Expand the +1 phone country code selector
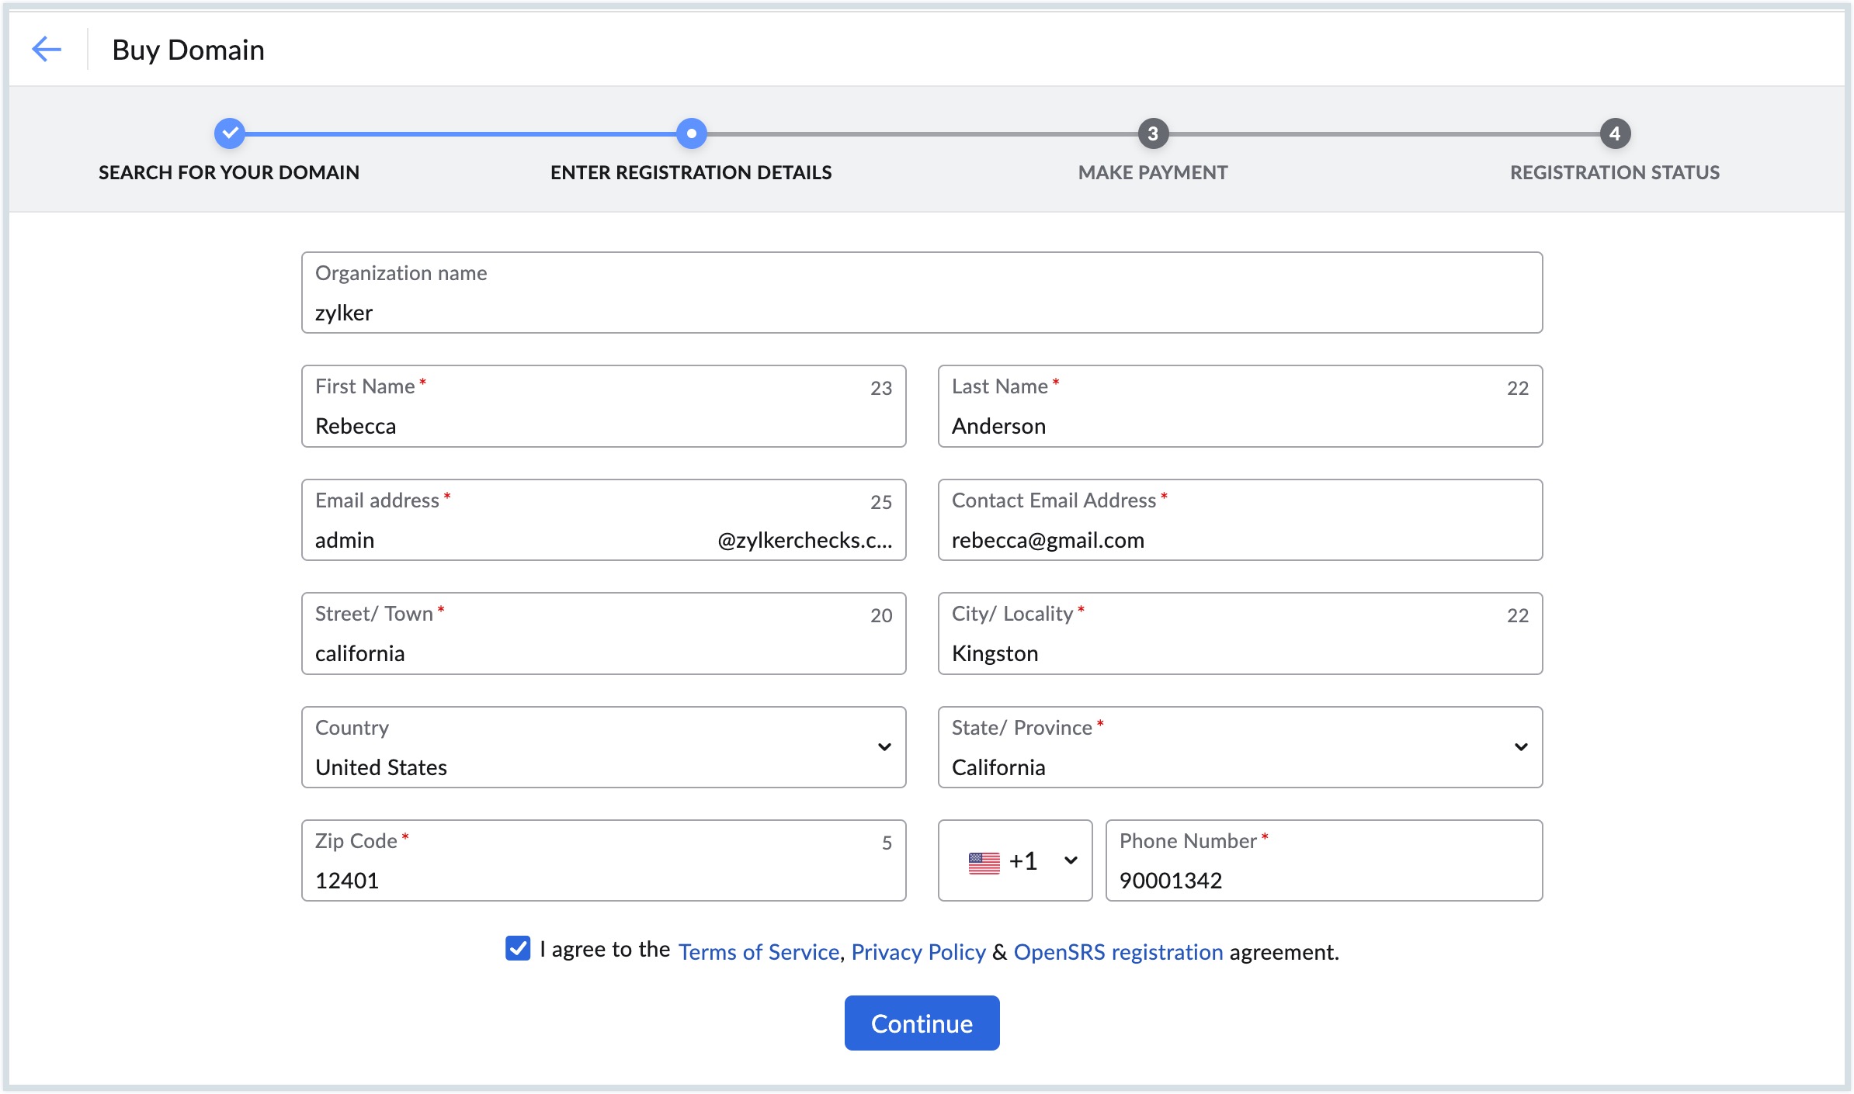1854x1094 pixels. pos(1015,860)
